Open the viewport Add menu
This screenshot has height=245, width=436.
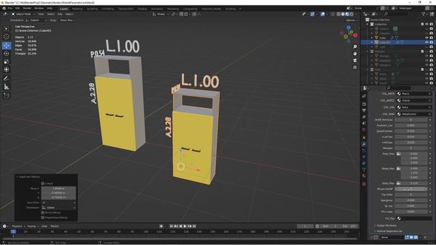tap(60, 14)
